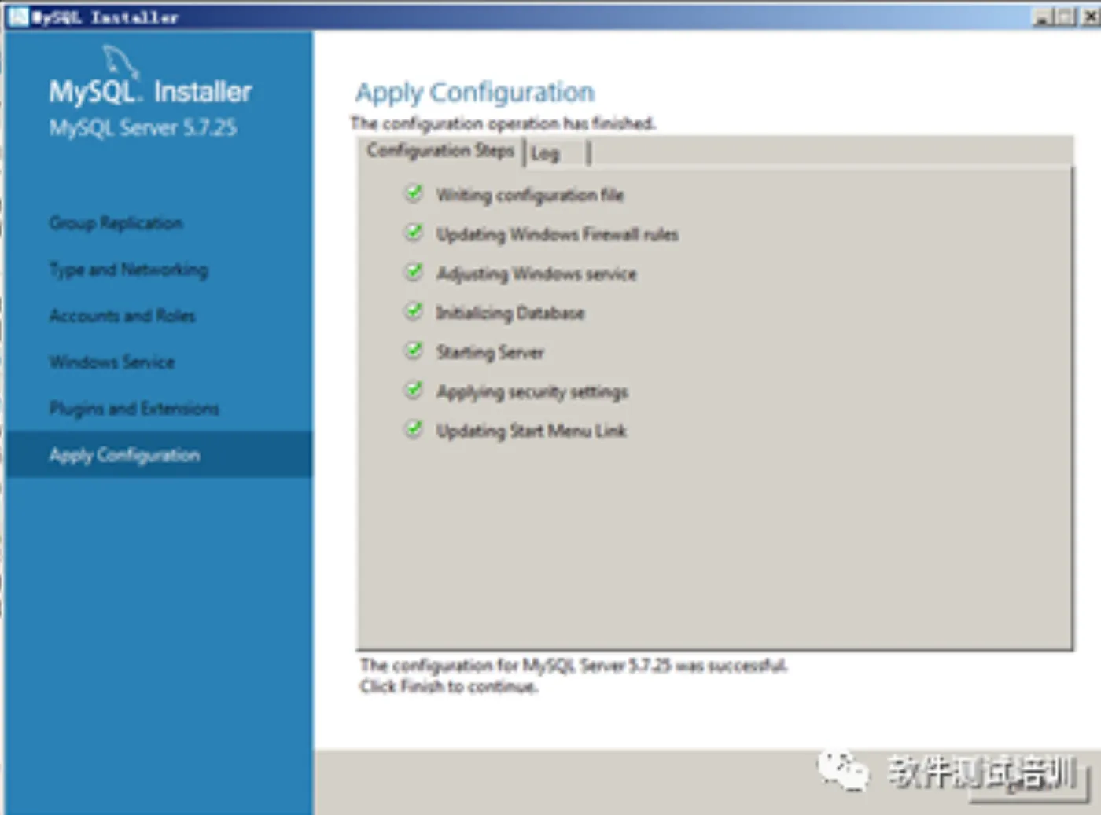Click the green check beside Applying security settings
The image size is (1101, 815).
[413, 390]
